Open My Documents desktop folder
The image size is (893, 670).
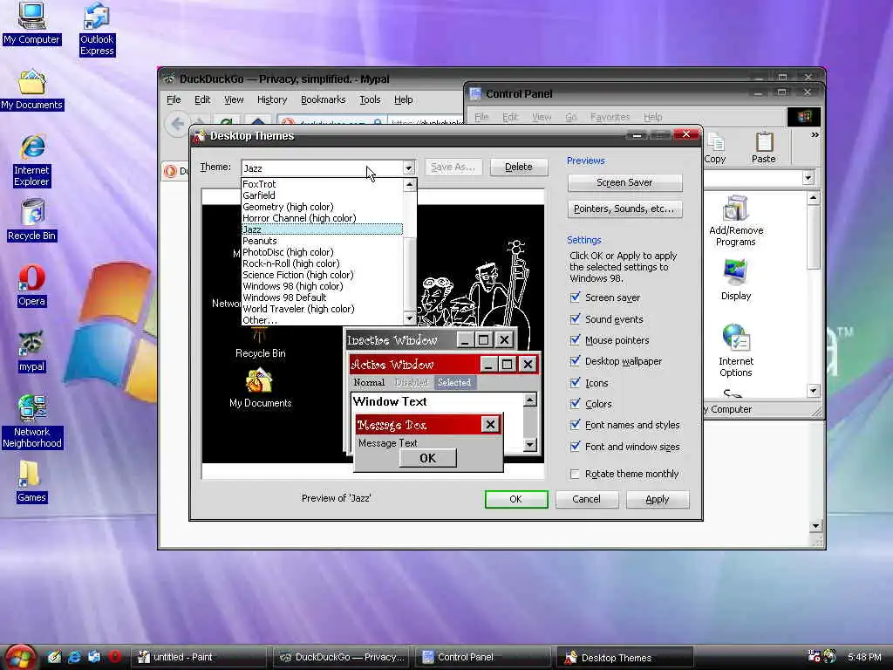(32, 90)
